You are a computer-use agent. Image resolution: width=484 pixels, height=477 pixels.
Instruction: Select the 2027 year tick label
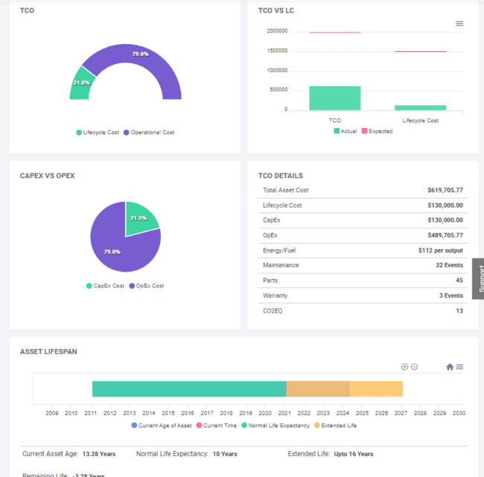click(x=401, y=413)
